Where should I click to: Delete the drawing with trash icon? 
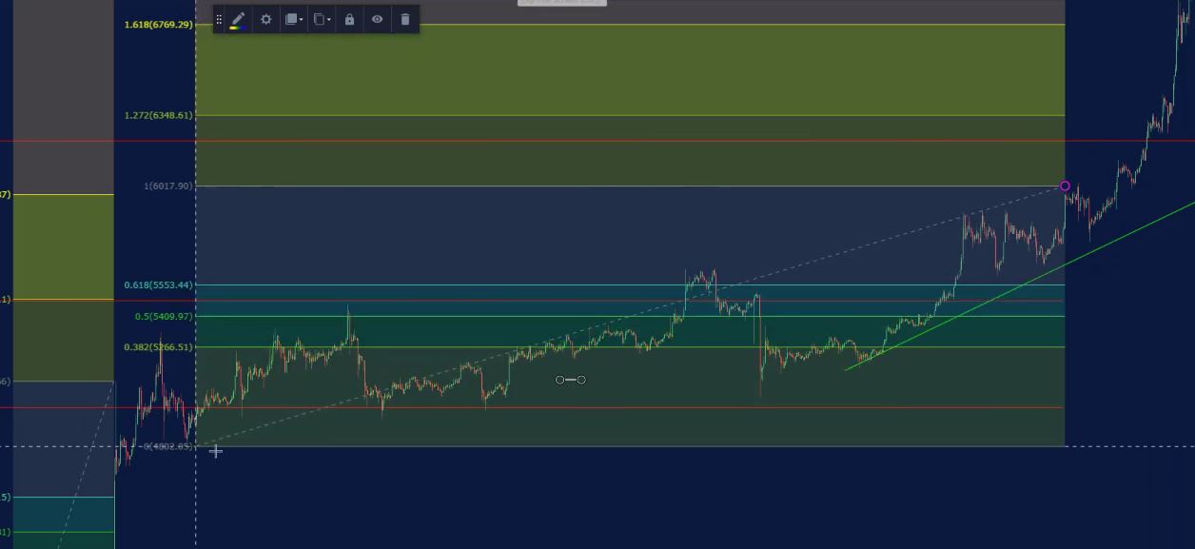point(405,19)
